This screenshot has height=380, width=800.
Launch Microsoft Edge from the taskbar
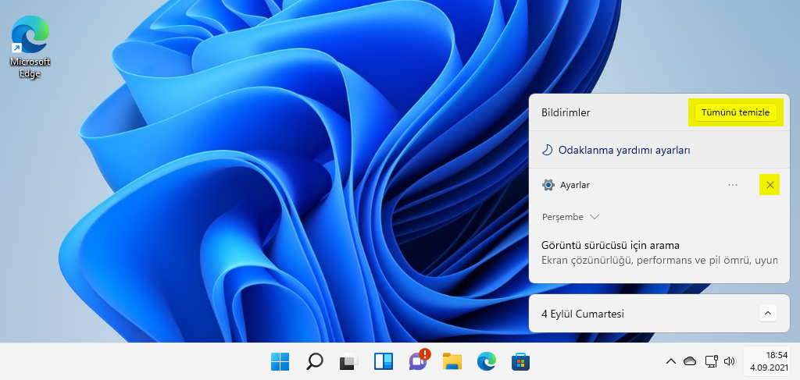(x=486, y=361)
